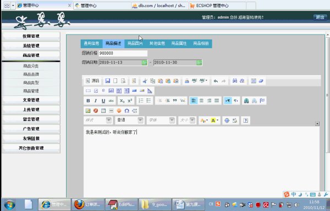This screenshot has width=330, height=211.
Task: Click the Save floppy-disk icon in editor
Action: pyautogui.click(x=108, y=81)
